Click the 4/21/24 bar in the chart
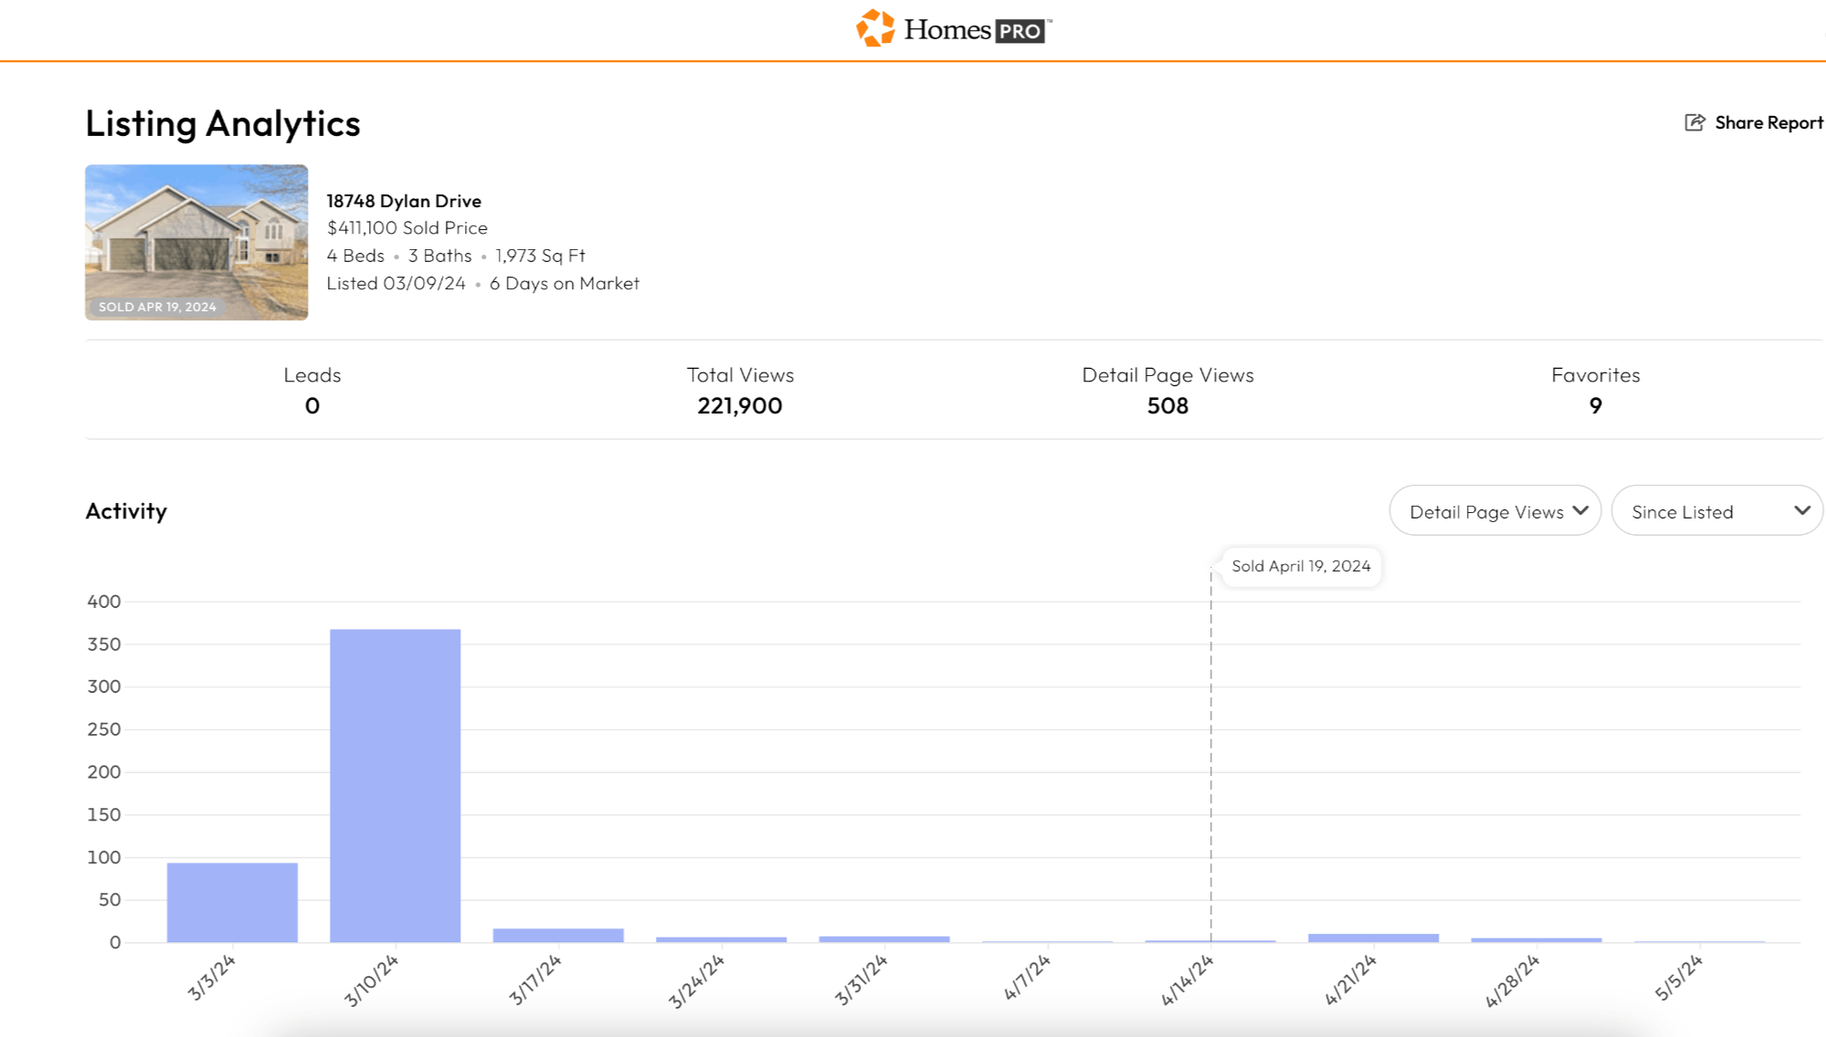This screenshot has width=1826, height=1037. point(1373,937)
